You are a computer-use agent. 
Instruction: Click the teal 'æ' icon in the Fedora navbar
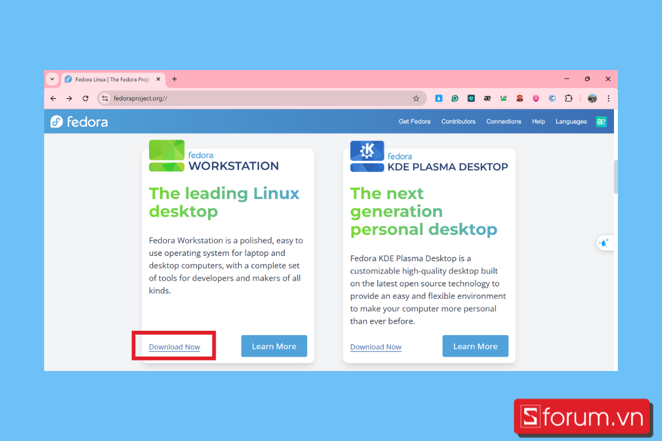[x=601, y=122]
